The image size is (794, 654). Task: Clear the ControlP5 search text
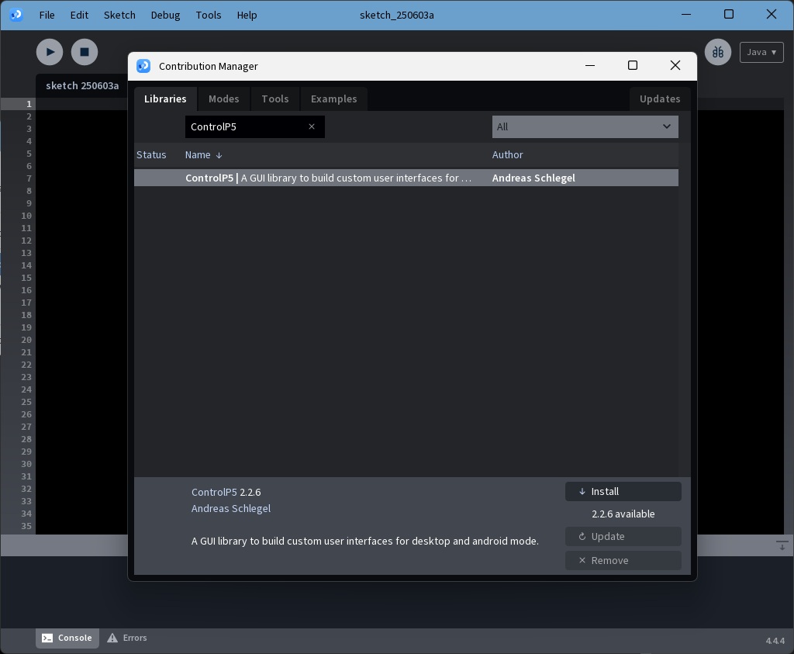tap(312, 126)
